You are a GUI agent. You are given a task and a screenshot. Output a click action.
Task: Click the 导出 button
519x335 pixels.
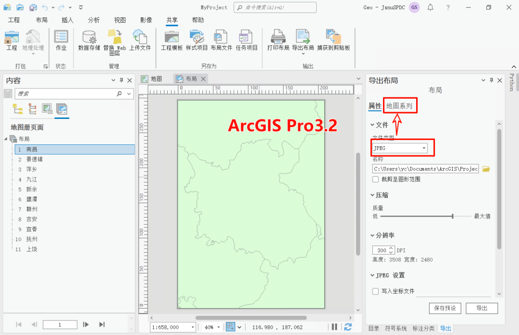coord(482,308)
